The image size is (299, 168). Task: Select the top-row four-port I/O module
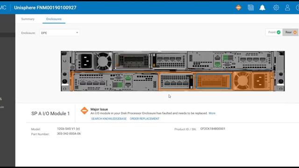click(169, 61)
